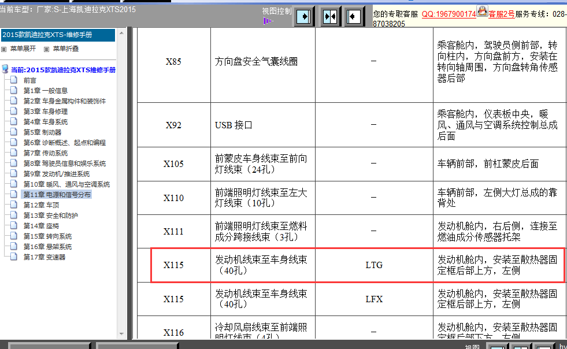Click the expand-left view control icon

pos(353,17)
